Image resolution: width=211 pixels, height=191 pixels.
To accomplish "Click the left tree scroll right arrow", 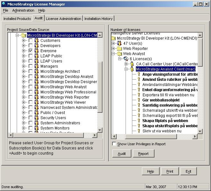I will pyautogui.click(x=95, y=135).
